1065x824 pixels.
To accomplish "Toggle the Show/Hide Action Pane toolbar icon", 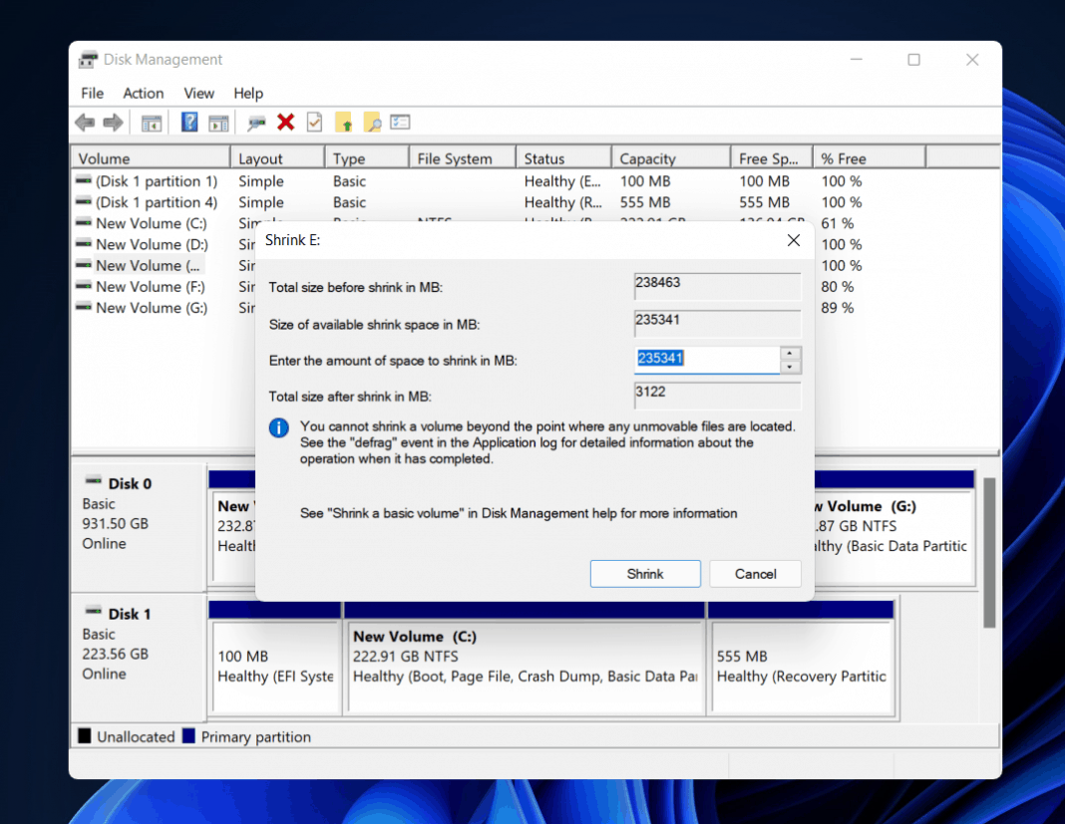I will click(219, 122).
